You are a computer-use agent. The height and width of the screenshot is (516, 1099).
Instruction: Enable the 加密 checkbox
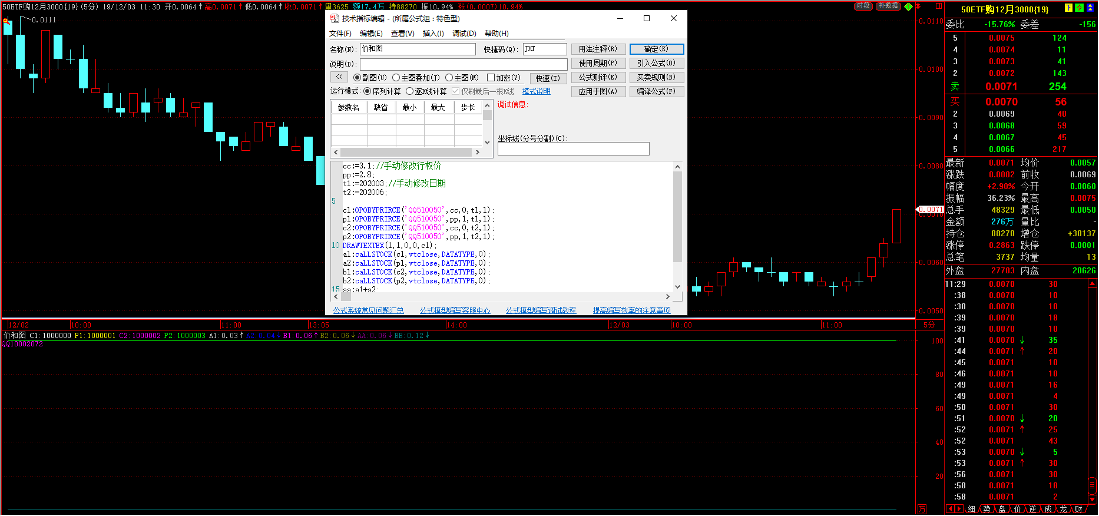[x=491, y=78]
